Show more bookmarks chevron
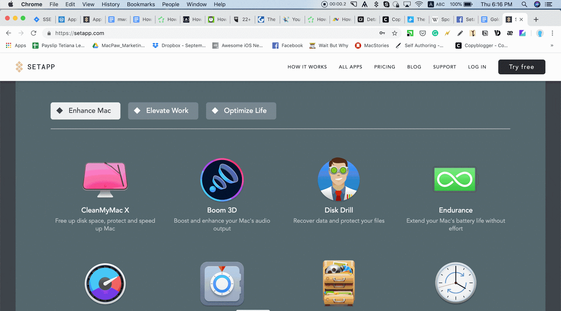Screen dimensions: 561x311 [552, 46]
